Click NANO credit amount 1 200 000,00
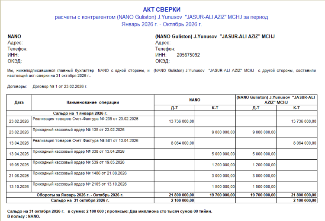 [x=223, y=165]
